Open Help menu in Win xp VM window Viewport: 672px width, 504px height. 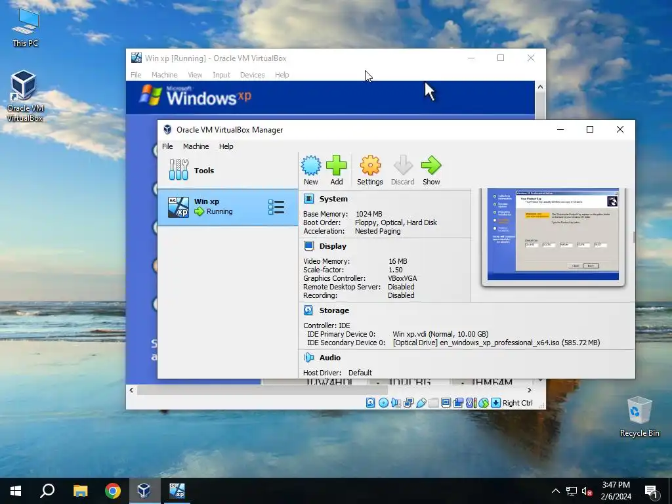pyautogui.click(x=282, y=75)
